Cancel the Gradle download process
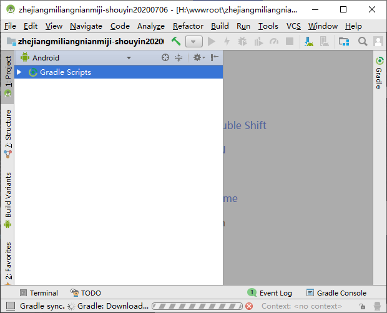The width and height of the screenshot is (387, 313). [x=249, y=306]
